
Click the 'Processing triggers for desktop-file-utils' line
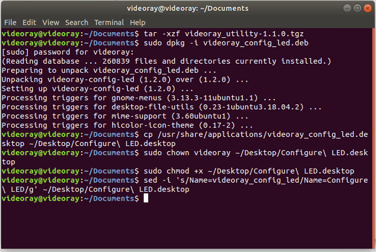tap(162, 107)
